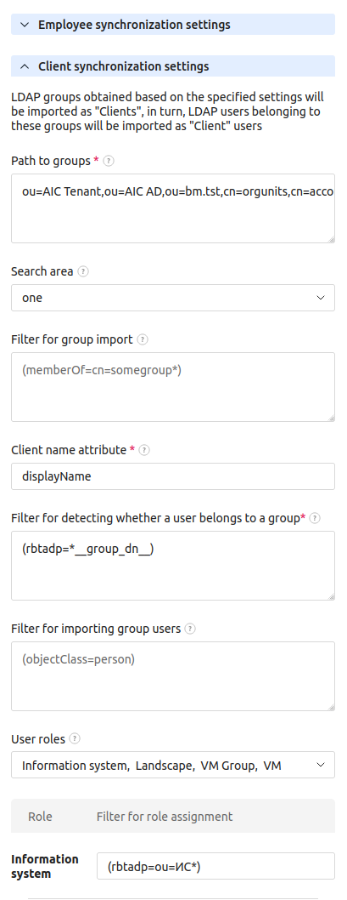Expand Employee synchronization settings section
This screenshot has height=900, width=347.
[x=173, y=25]
